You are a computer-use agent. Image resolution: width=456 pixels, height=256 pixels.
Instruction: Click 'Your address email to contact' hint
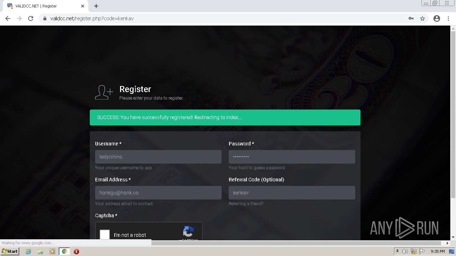[x=124, y=204]
